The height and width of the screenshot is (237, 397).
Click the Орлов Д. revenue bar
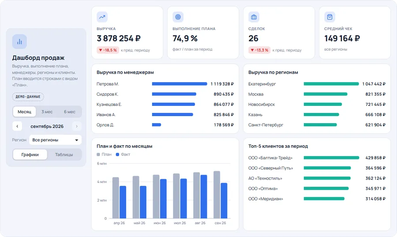coord(157,125)
